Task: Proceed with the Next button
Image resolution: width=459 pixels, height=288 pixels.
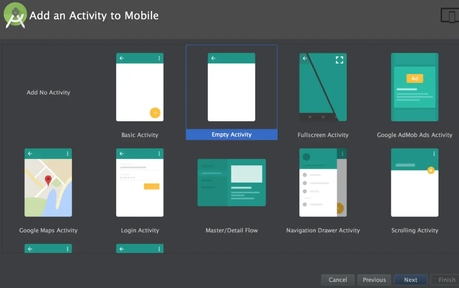Action: pyautogui.click(x=411, y=280)
